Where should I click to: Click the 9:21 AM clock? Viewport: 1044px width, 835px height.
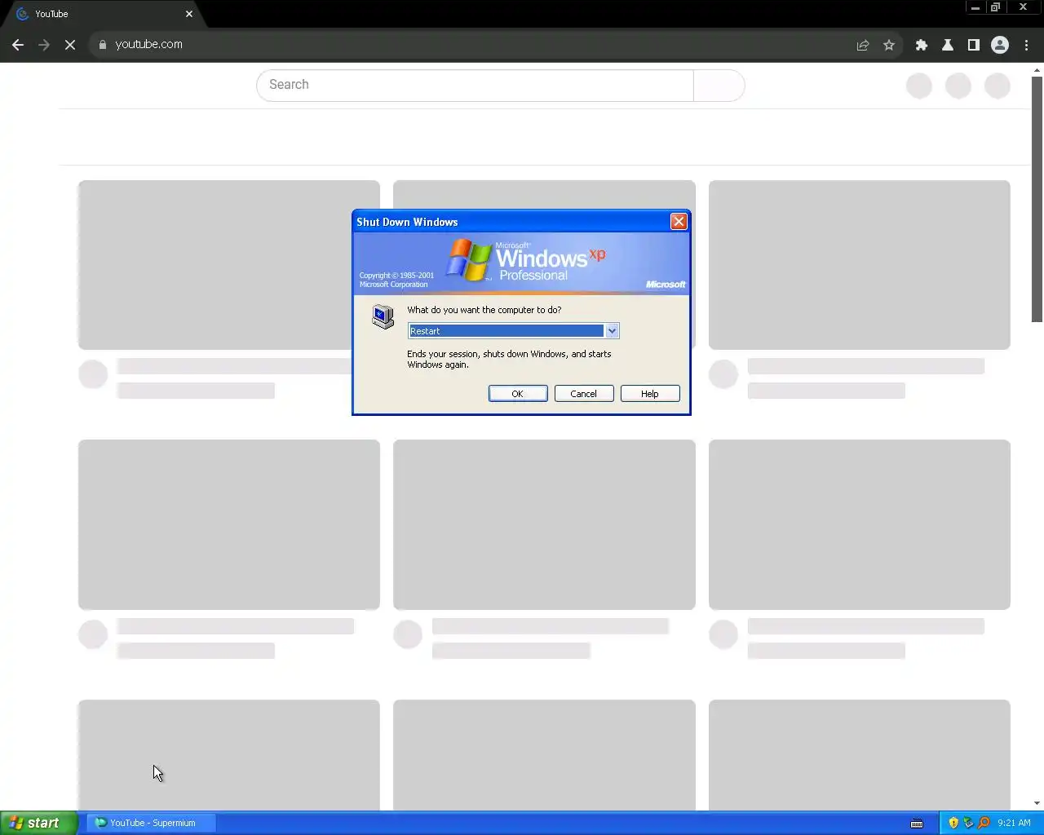coord(1014,823)
